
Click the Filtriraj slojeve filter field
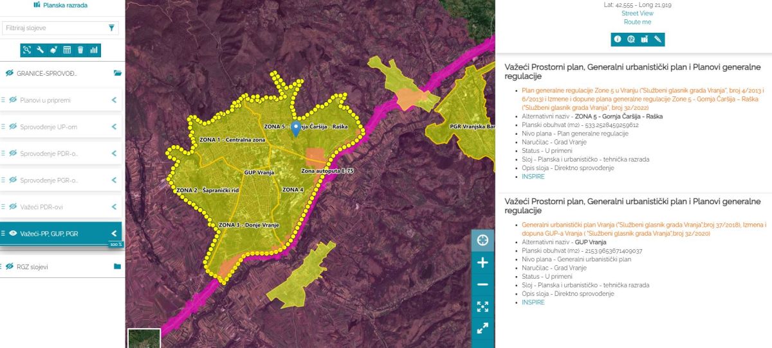[x=55, y=28]
